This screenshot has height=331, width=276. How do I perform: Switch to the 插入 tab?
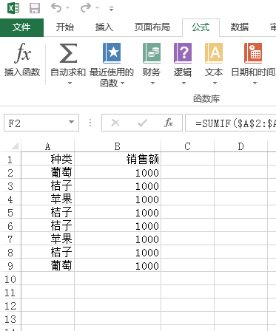pos(104,27)
